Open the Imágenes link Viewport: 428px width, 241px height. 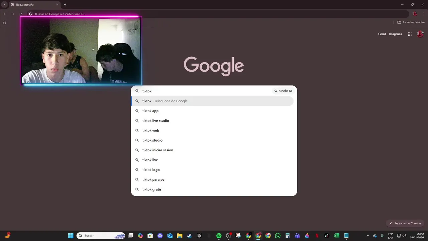[x=396, y=34]
